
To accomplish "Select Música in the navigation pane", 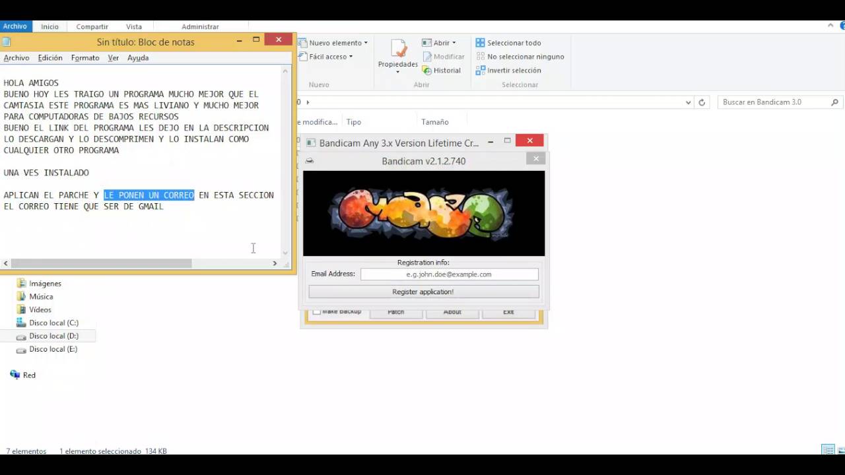I will click(41, 296).
